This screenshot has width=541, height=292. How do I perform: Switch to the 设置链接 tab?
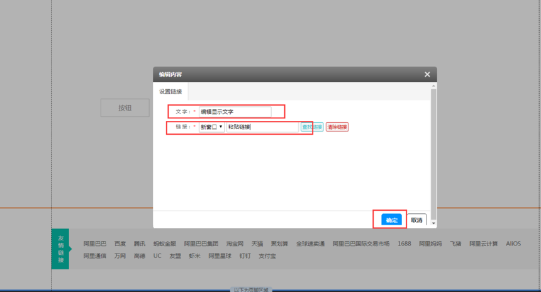[x=170, y=91]
